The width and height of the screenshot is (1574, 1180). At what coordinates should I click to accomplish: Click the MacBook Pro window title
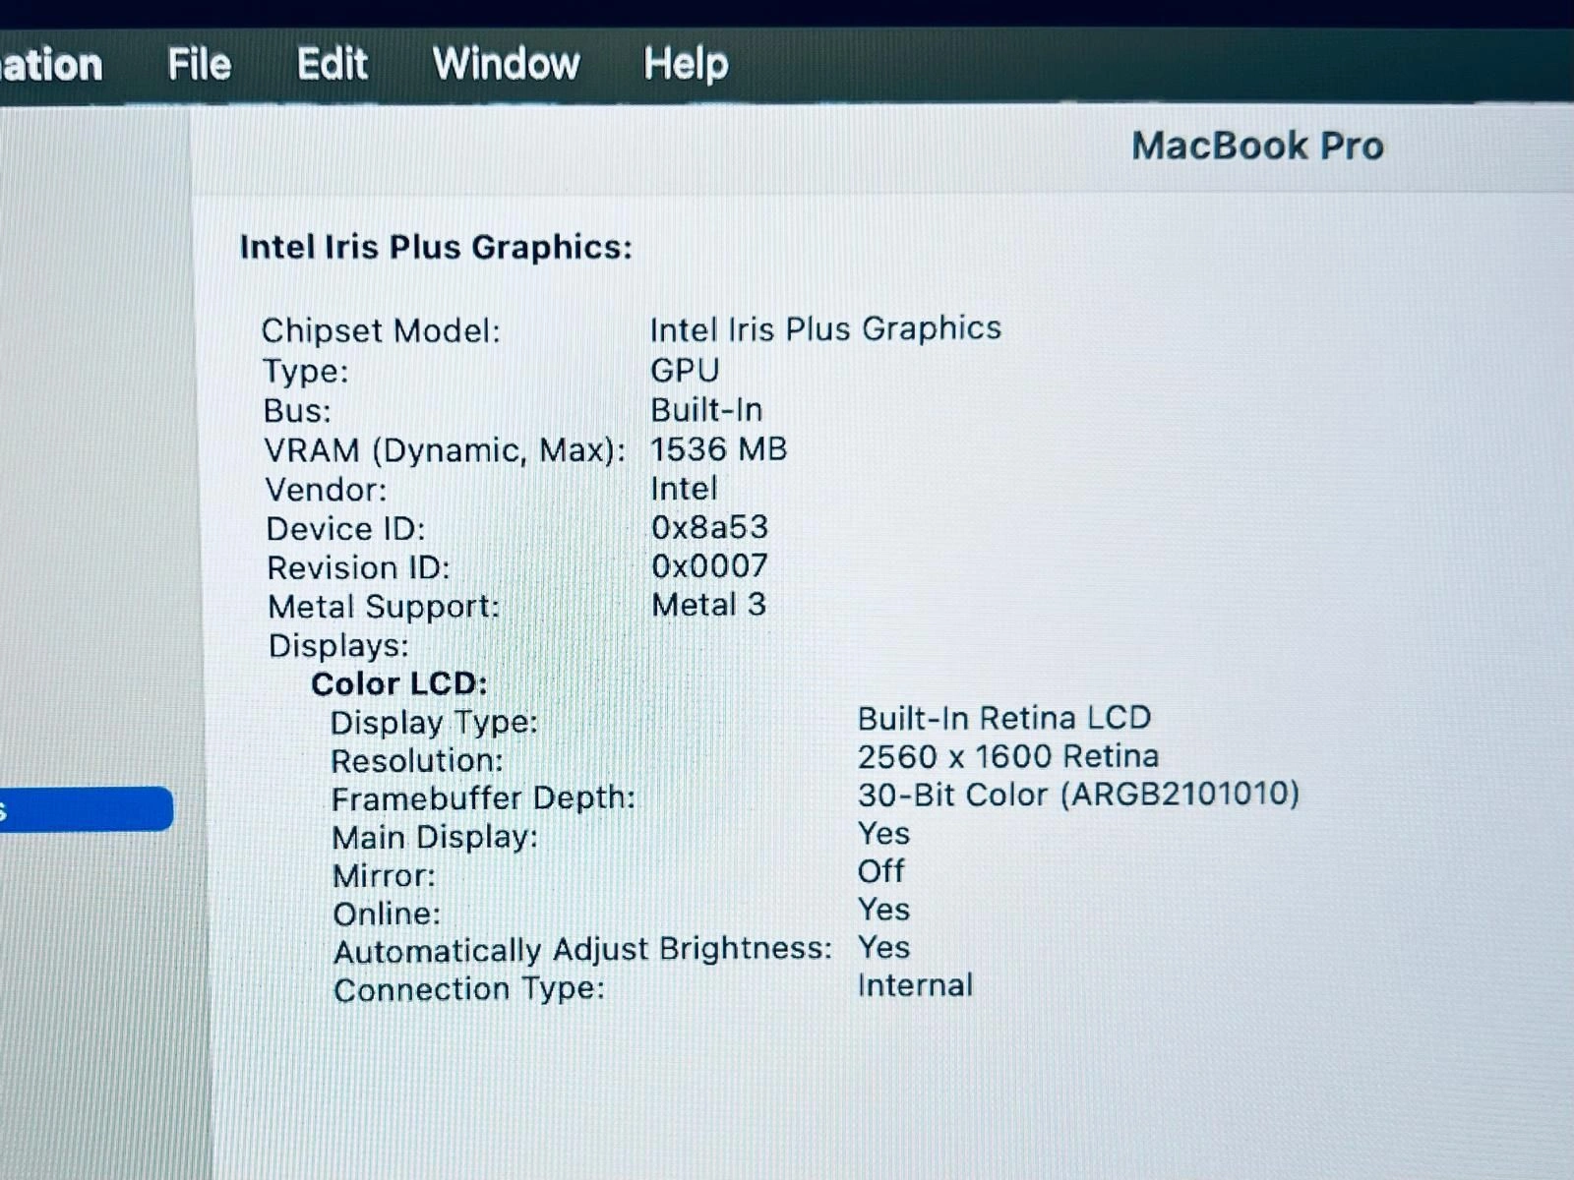click(1256, 146)
